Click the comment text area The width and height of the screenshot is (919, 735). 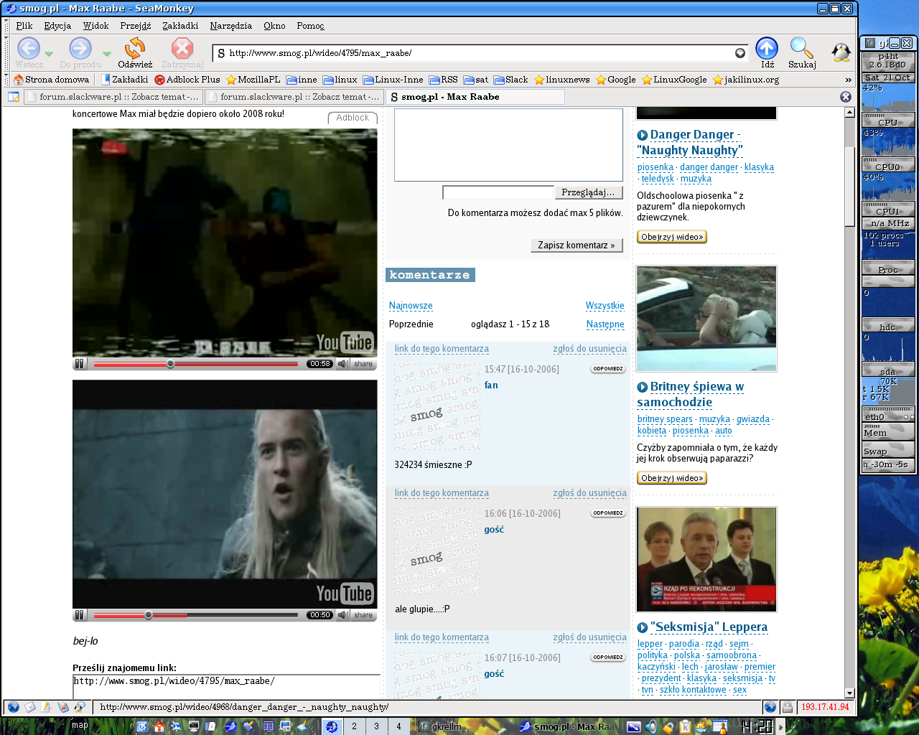(508, 145)
